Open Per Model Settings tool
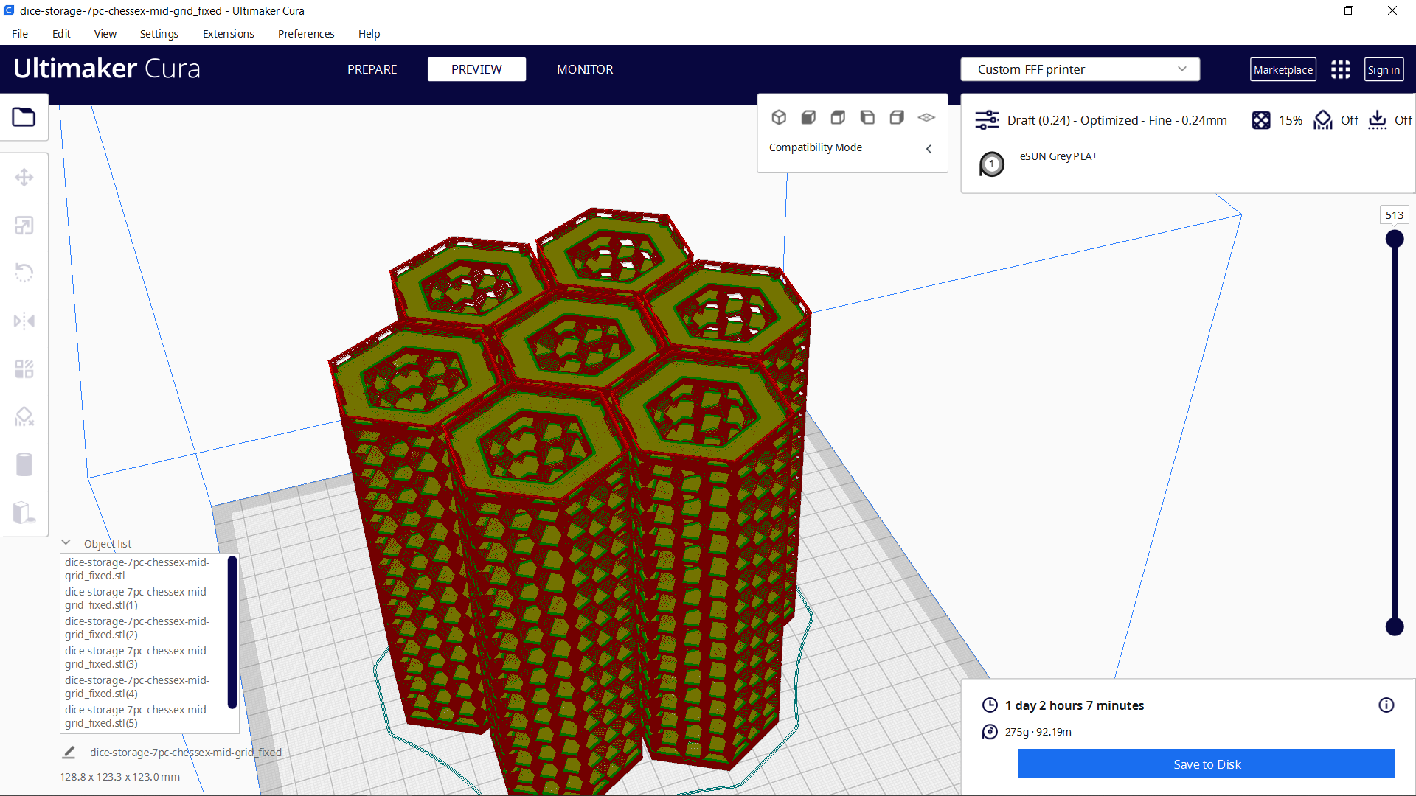1416x796 pixels. pyautogui.click(x=24, y=369)
